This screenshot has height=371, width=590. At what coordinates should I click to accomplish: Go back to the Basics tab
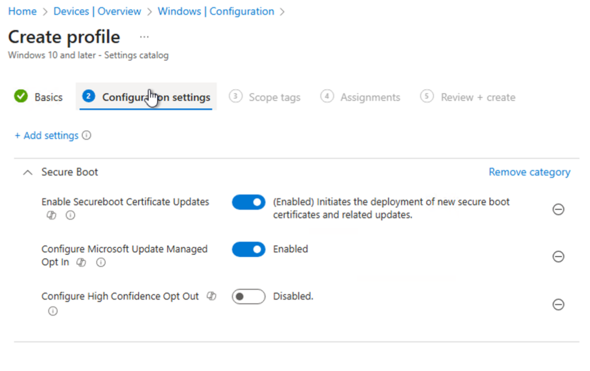coord(39,97)
